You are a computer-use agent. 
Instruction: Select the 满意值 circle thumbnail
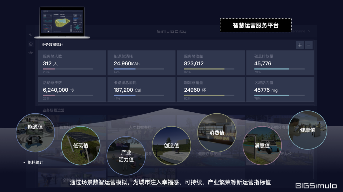(x=262, y=145)
